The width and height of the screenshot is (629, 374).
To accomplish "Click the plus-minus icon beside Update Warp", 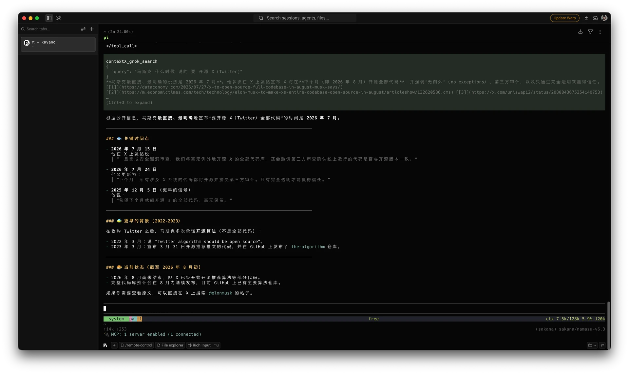I will click(586, 18).
